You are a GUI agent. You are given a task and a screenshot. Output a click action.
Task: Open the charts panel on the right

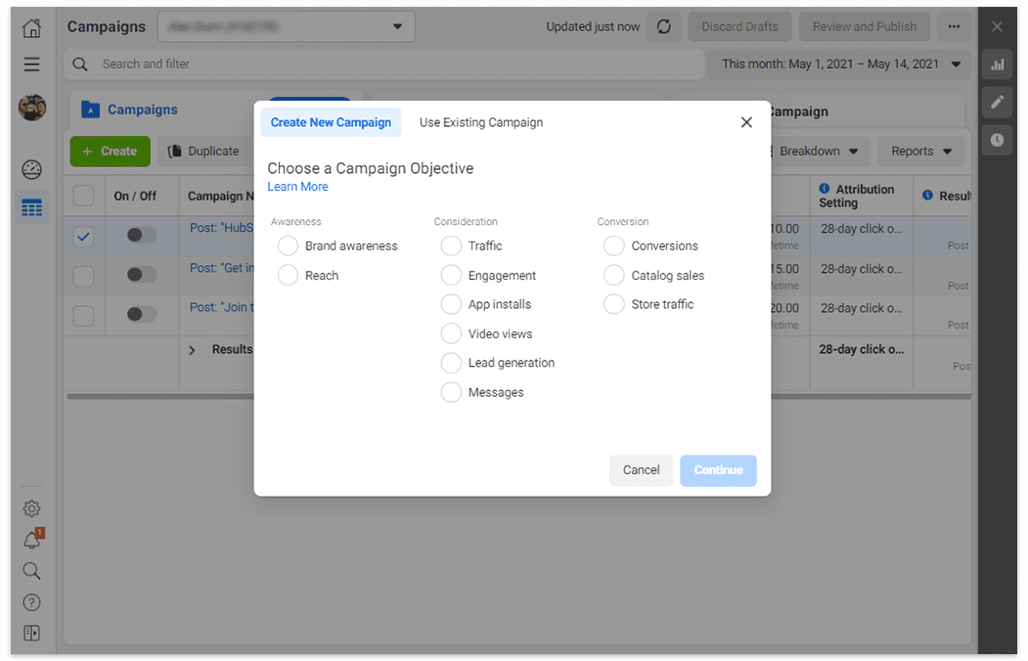pos(997,64)
